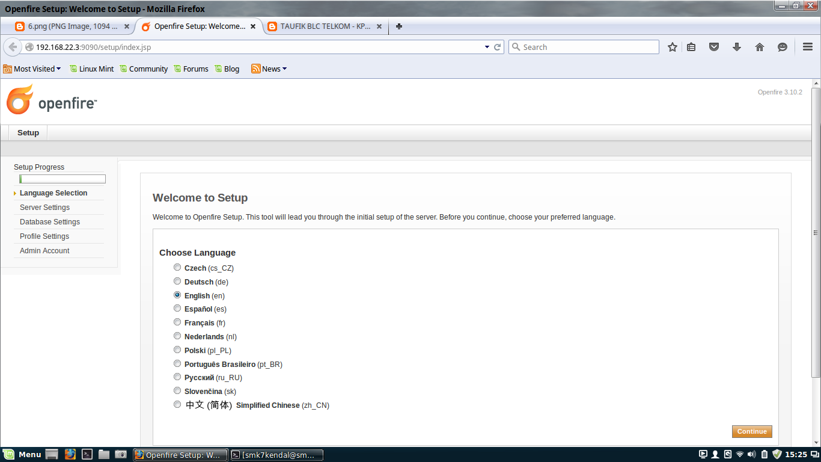Click Show Desktop icon in the panel
The image size is (821, 462).
52,454
